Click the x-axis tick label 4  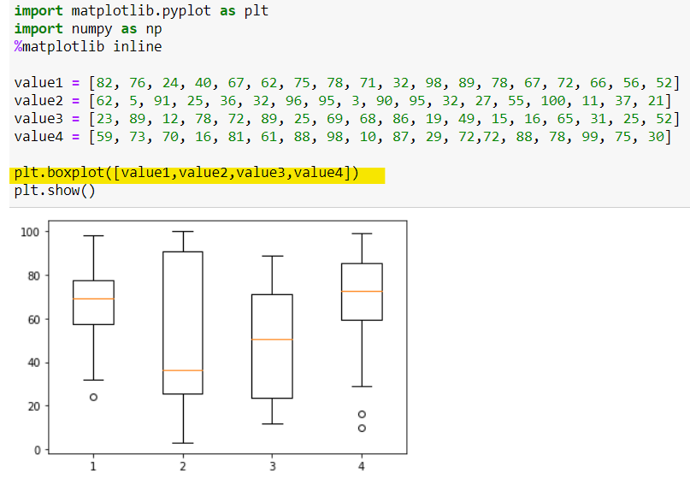point(362,466)
